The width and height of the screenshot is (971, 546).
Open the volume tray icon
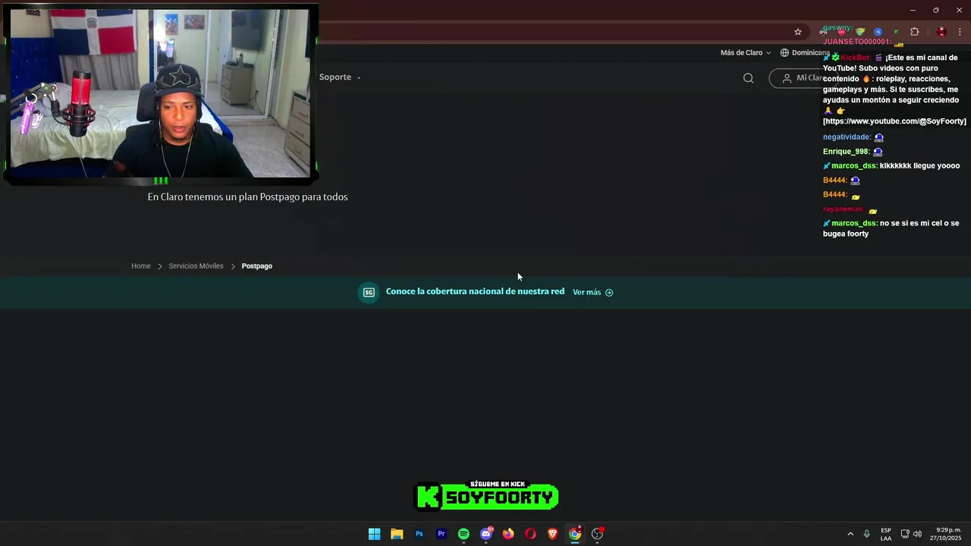[x=917, y=534]
